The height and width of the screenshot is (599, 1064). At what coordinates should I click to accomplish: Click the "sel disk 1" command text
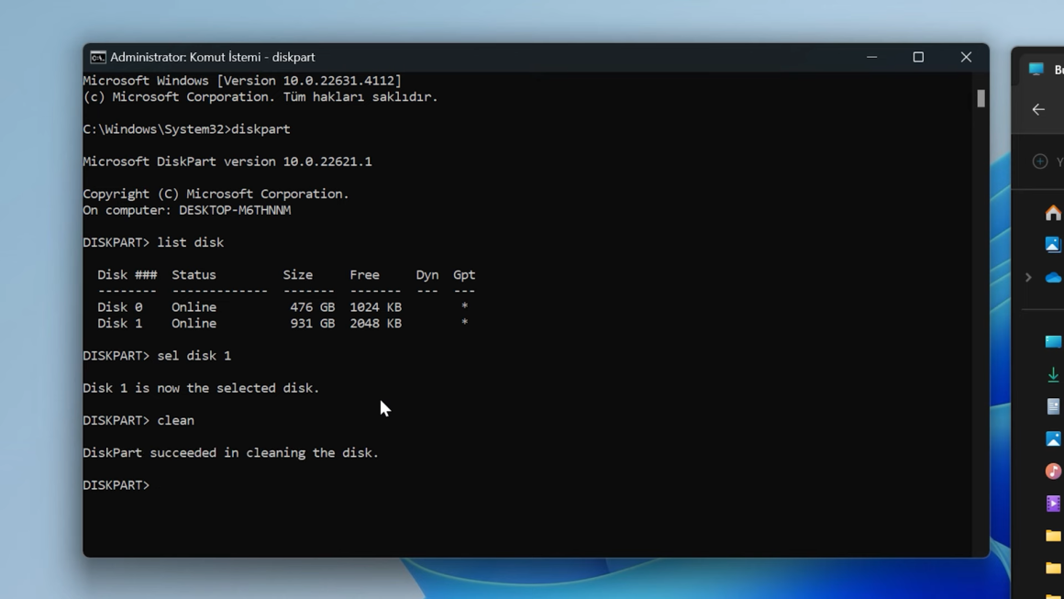pos(194,356)
